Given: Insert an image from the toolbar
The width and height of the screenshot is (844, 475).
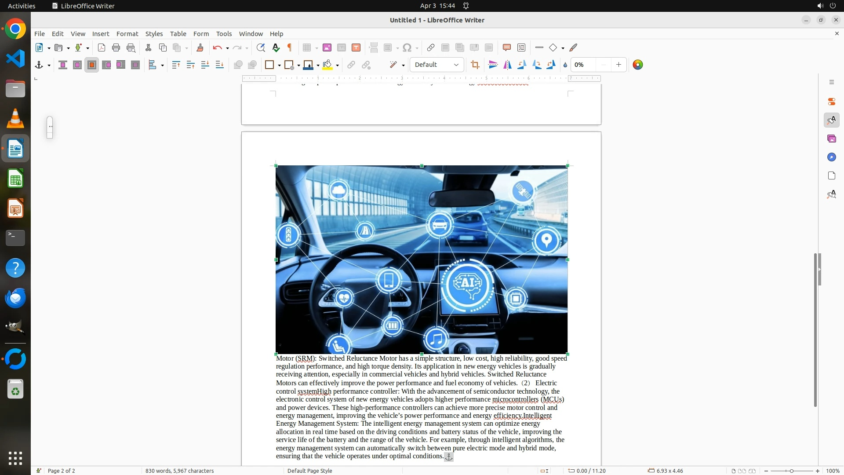Looking at the screenshot, I should coord(327,48).
